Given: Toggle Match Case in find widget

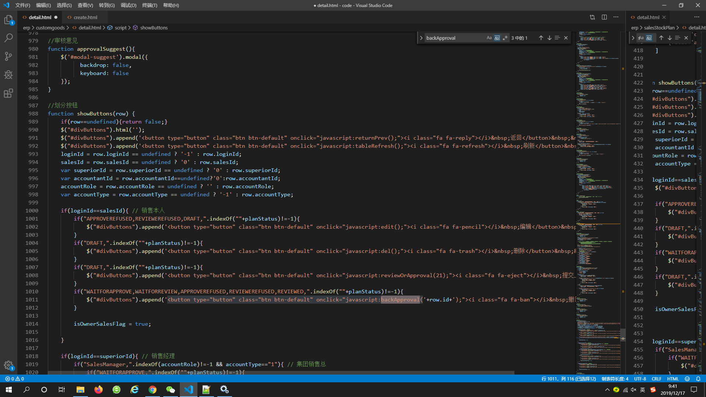Looking at the screenshot, I should (x=489, y=38).
